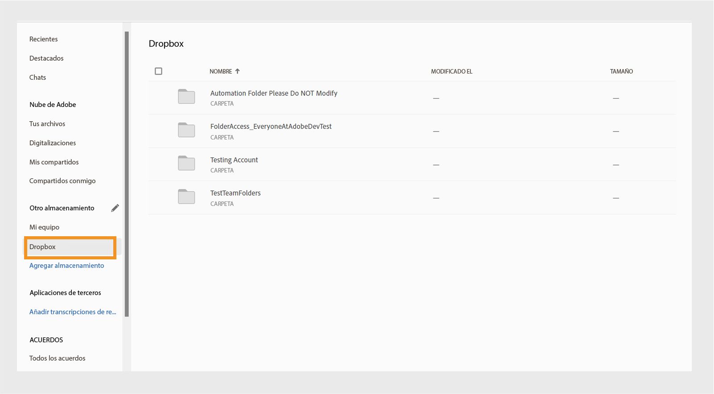Click the pencil edit icon beside Otro almacenamiento
This screenshot has height=394, width=714.
pyautogui.click(x=115, y=208)
